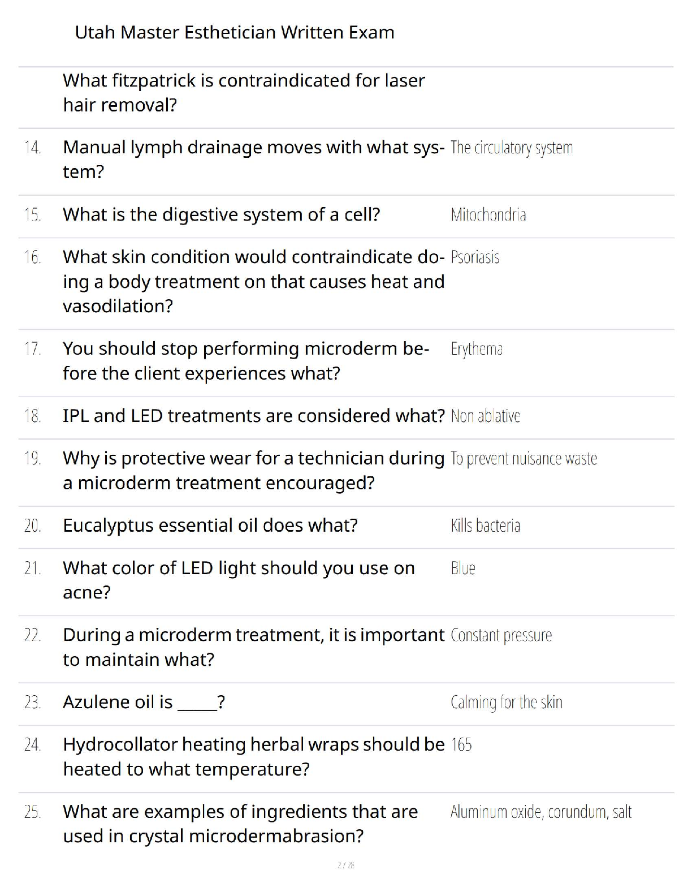Click the page number at the bottom
This screenshot has height=896, width=692.
pos(345,865)
